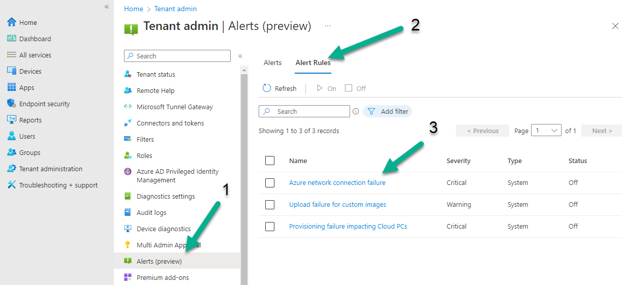Click the Roles icon in tenant menu
Screen dimensions: 622x285
pyautogui.click(x=128, y=155)
